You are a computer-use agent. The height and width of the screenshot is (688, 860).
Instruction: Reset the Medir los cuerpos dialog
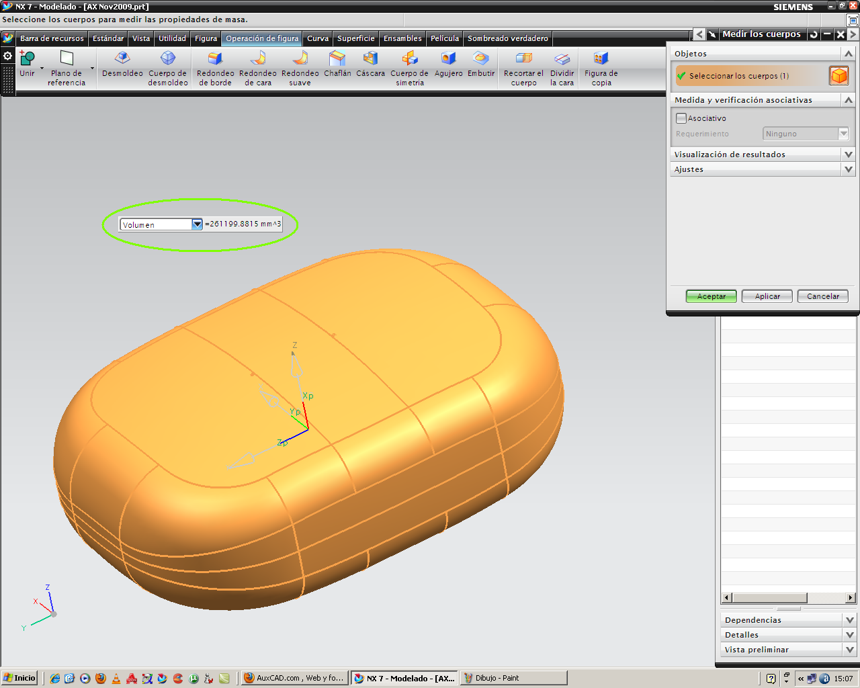point(814,34)
